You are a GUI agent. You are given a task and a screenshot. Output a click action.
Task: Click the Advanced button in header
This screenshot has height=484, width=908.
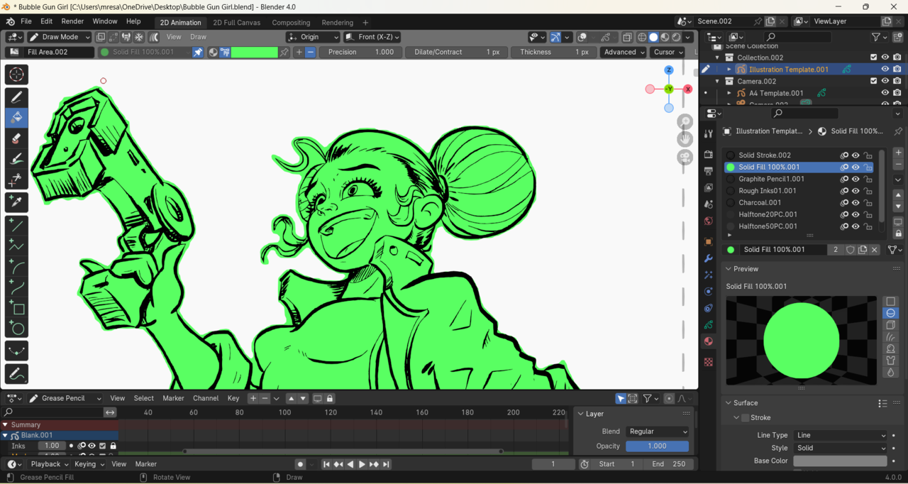624,52
